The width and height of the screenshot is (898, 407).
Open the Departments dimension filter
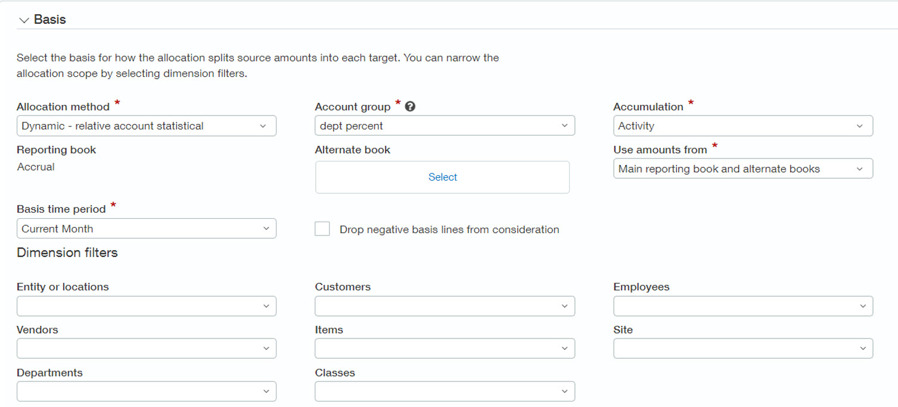click(x=146, y=392)
